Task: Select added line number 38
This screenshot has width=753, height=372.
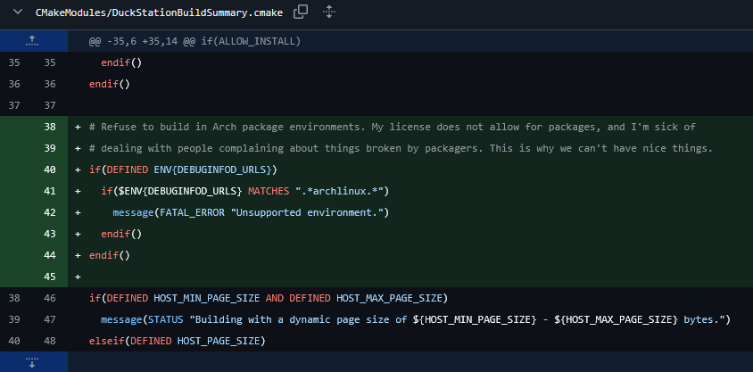Action: (49, 127)
